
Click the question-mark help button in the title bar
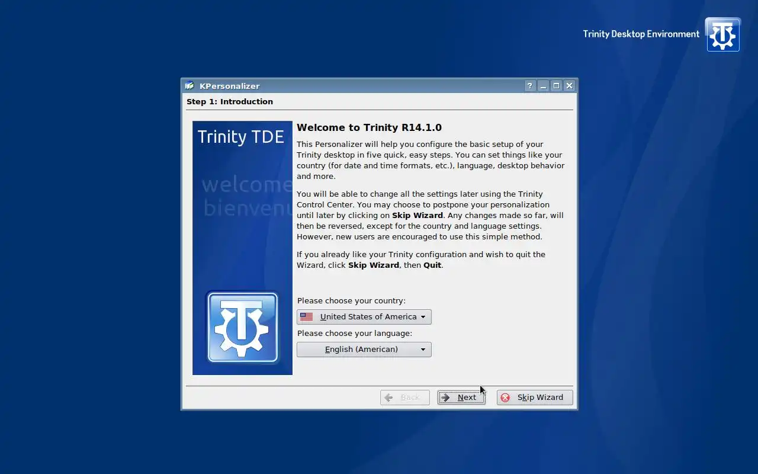click(530, 86)
